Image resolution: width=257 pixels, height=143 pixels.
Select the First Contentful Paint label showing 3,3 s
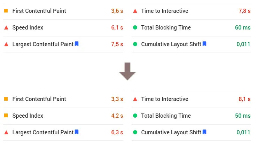pos(39,99)
